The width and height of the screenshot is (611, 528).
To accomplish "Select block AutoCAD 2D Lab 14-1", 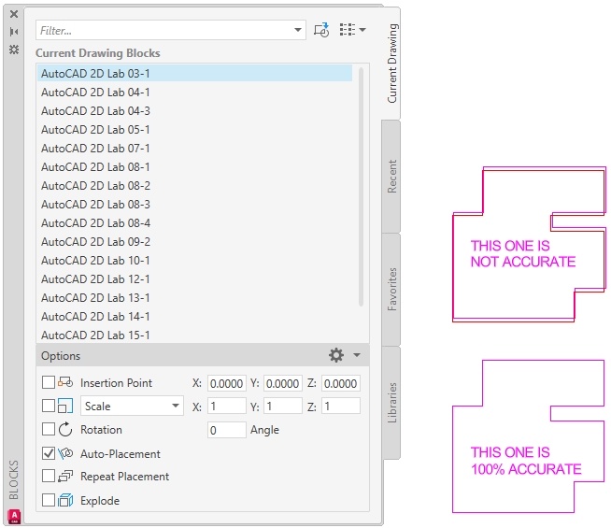I will click(x=194, y=317).
